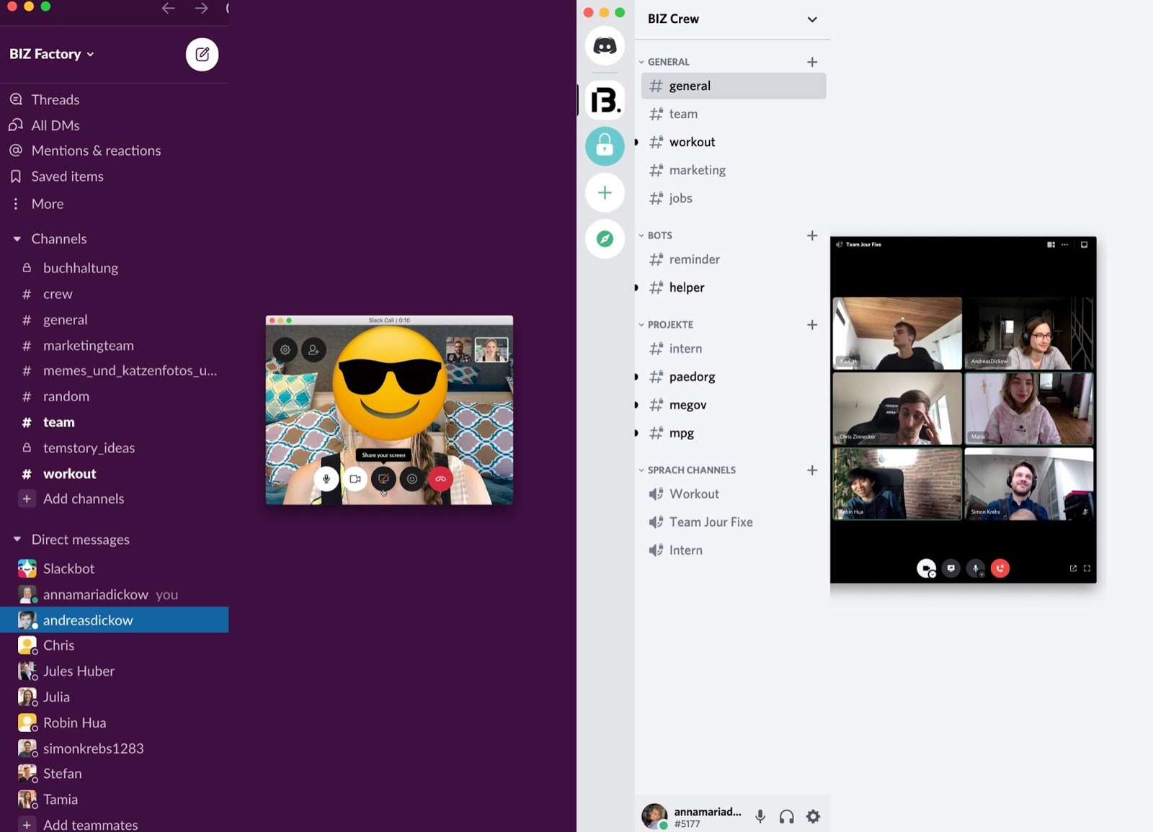Click Simon Krebs video tile
The image size is (1153, 832).
[1029, 483]
